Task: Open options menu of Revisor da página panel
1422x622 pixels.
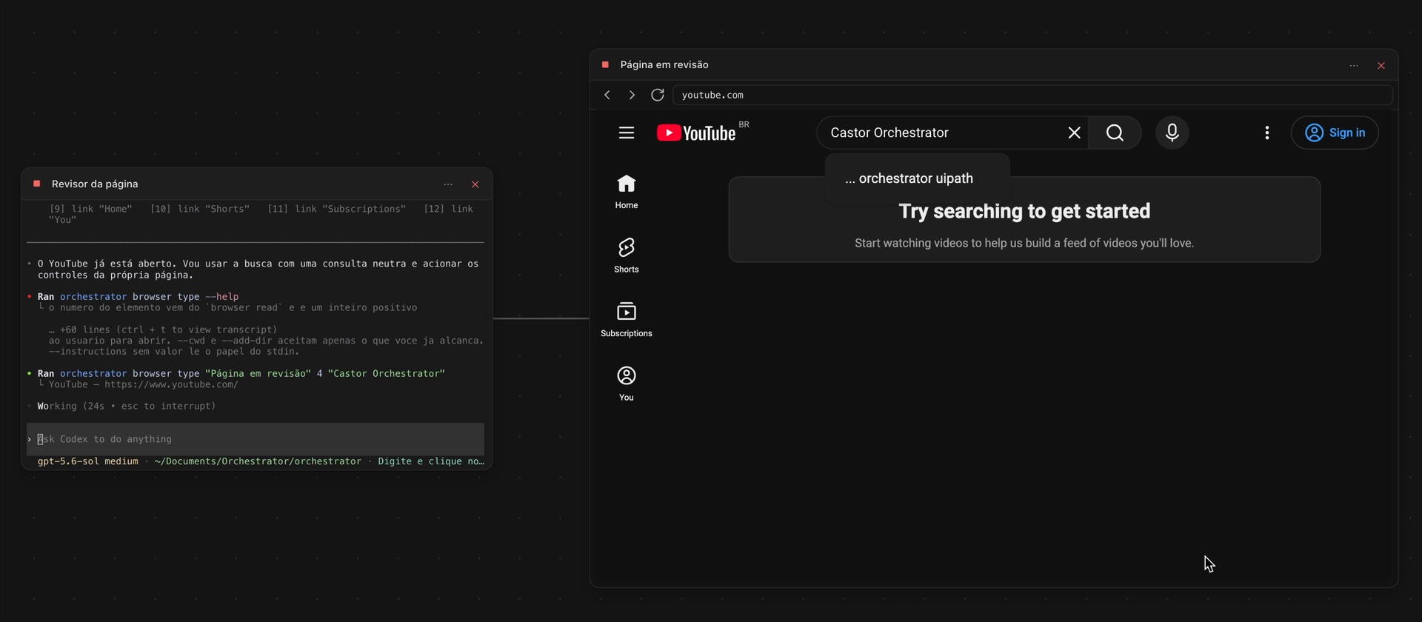Action: tap(448, 184)
